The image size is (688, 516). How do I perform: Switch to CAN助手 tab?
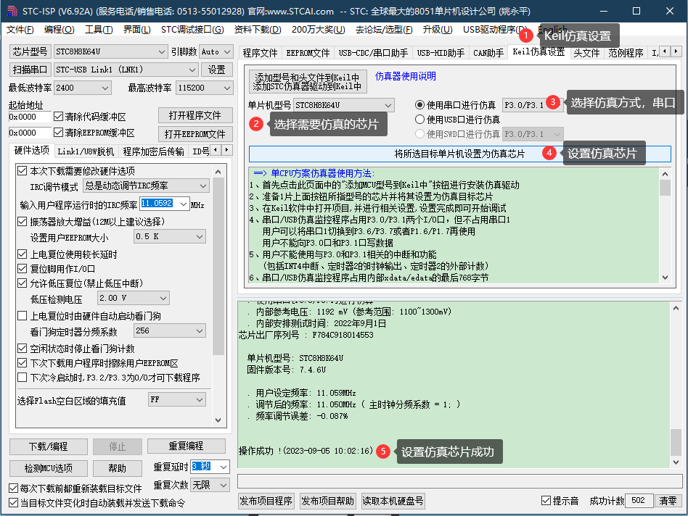(x=488, y=53)
